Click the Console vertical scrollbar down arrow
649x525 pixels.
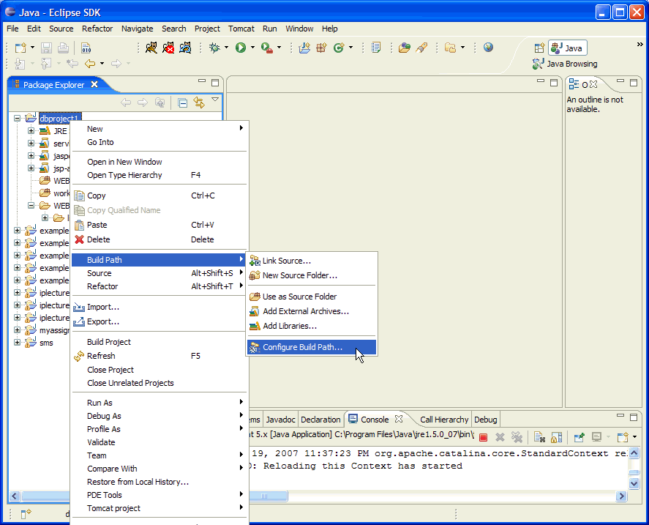[x=634, y=483]
